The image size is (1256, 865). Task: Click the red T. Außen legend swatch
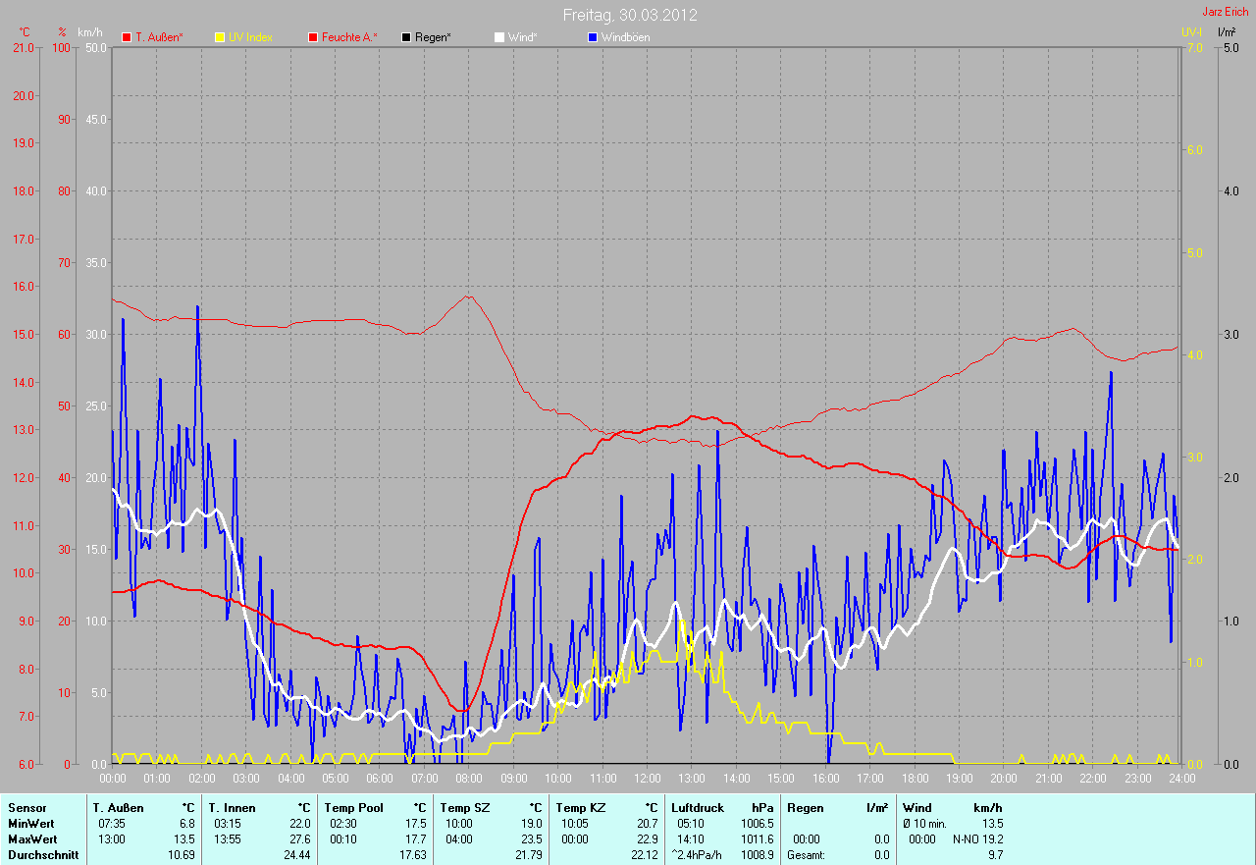coord(127,37)
